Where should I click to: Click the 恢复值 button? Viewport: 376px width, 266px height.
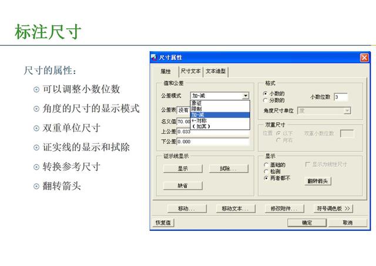pos(163,223)
